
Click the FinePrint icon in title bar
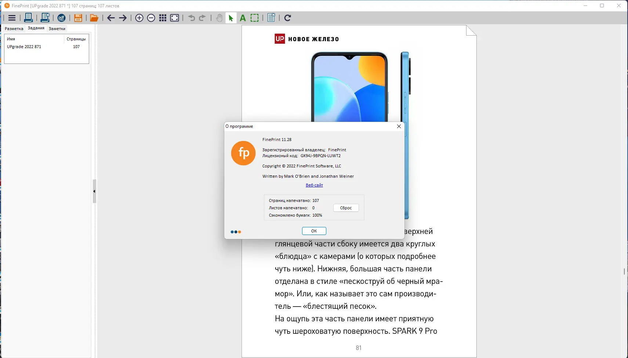tap(7, 6)
